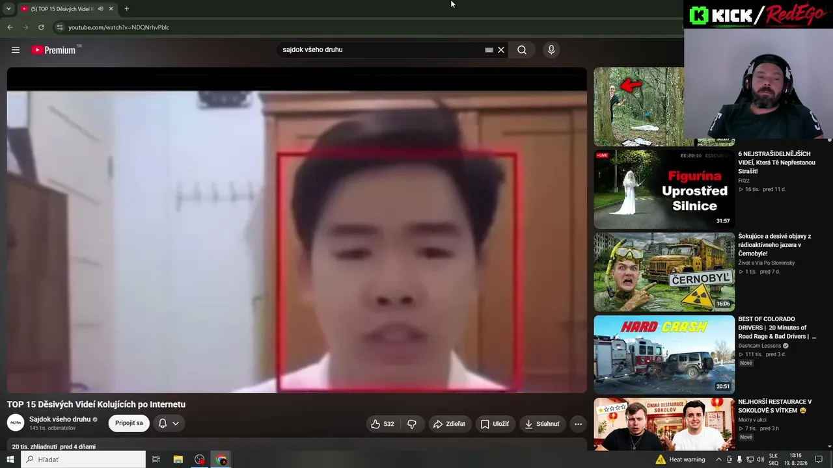Image resolution: width=833 pixels, height=468 pixels.
Task: Open the Černobyľ lake video thumbnail
Action: pos(664,272)
